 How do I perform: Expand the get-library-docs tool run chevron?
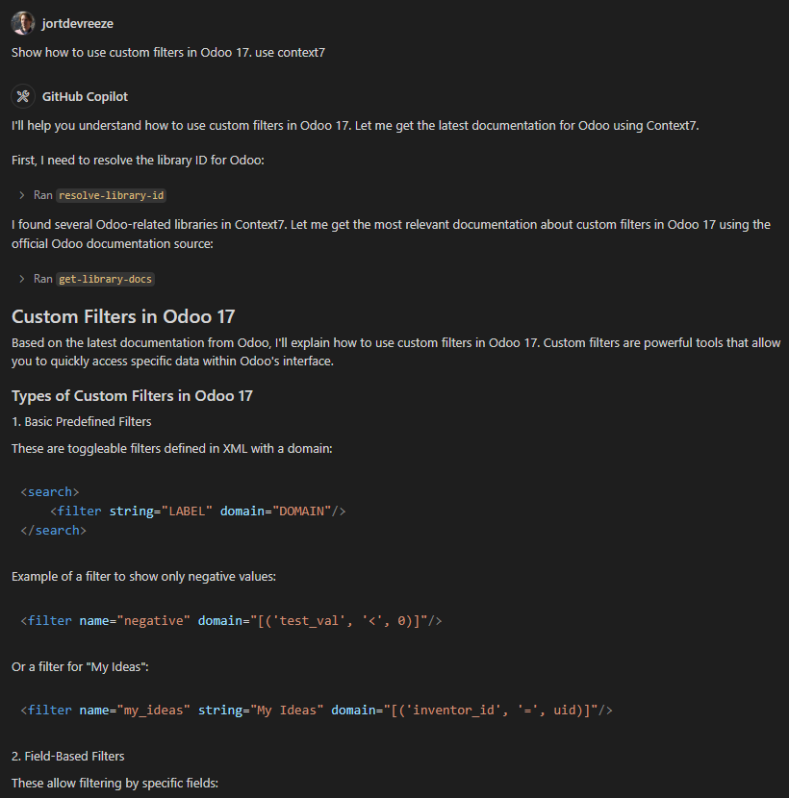click(x=22, y=279)
